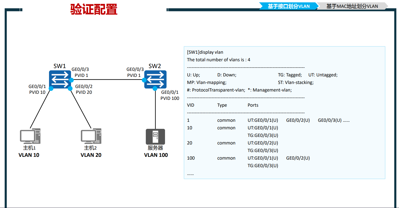
Task: Click the 'PVID 20' label
Action: pos(84,92)
